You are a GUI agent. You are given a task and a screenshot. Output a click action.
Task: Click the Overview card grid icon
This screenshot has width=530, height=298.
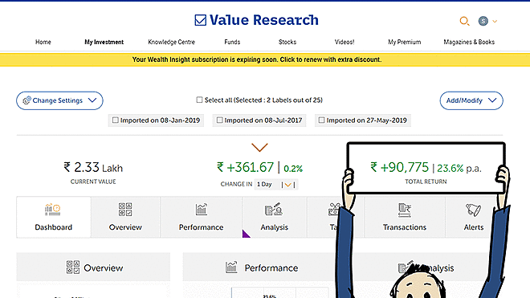coord(72,267)
